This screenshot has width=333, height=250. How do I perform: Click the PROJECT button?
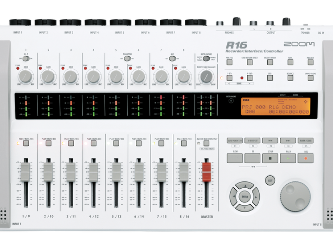point(311,62)
